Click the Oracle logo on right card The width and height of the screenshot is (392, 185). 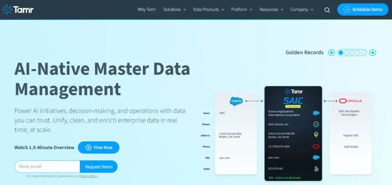click(350, 101)
